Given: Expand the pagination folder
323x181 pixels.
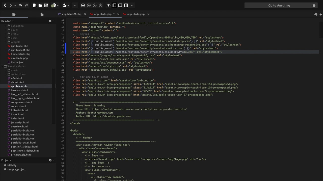Looking at the screenshot, I should [x=6, y=26].
